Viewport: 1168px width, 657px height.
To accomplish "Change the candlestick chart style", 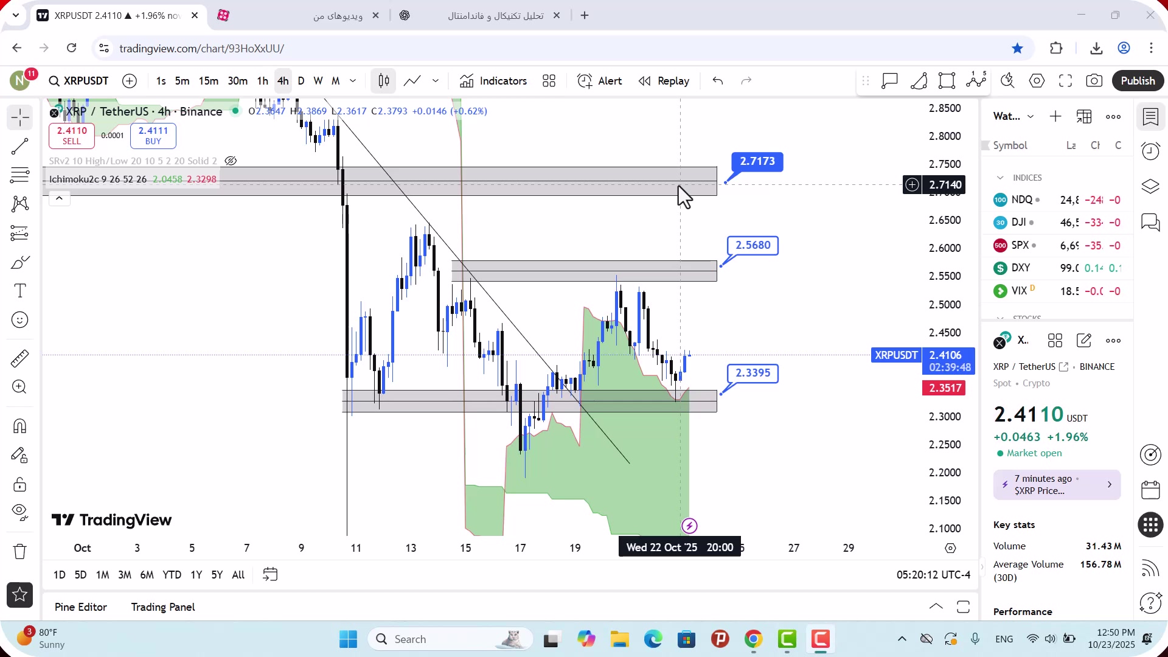I will pos(384,81).
